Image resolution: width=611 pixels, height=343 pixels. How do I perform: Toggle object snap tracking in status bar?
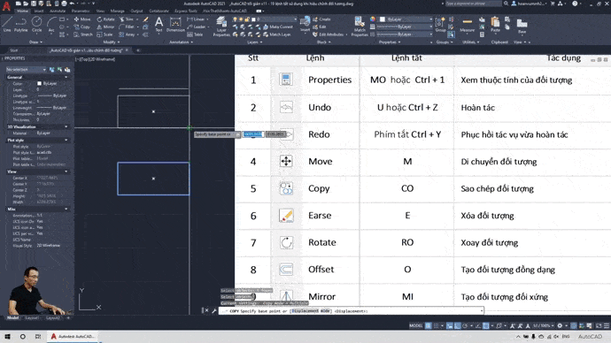[x=478, y=326]
